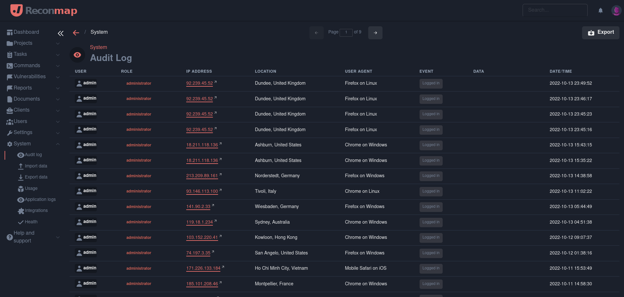
Task: Expand the Settings menu chevron
Action: point(58,133)
